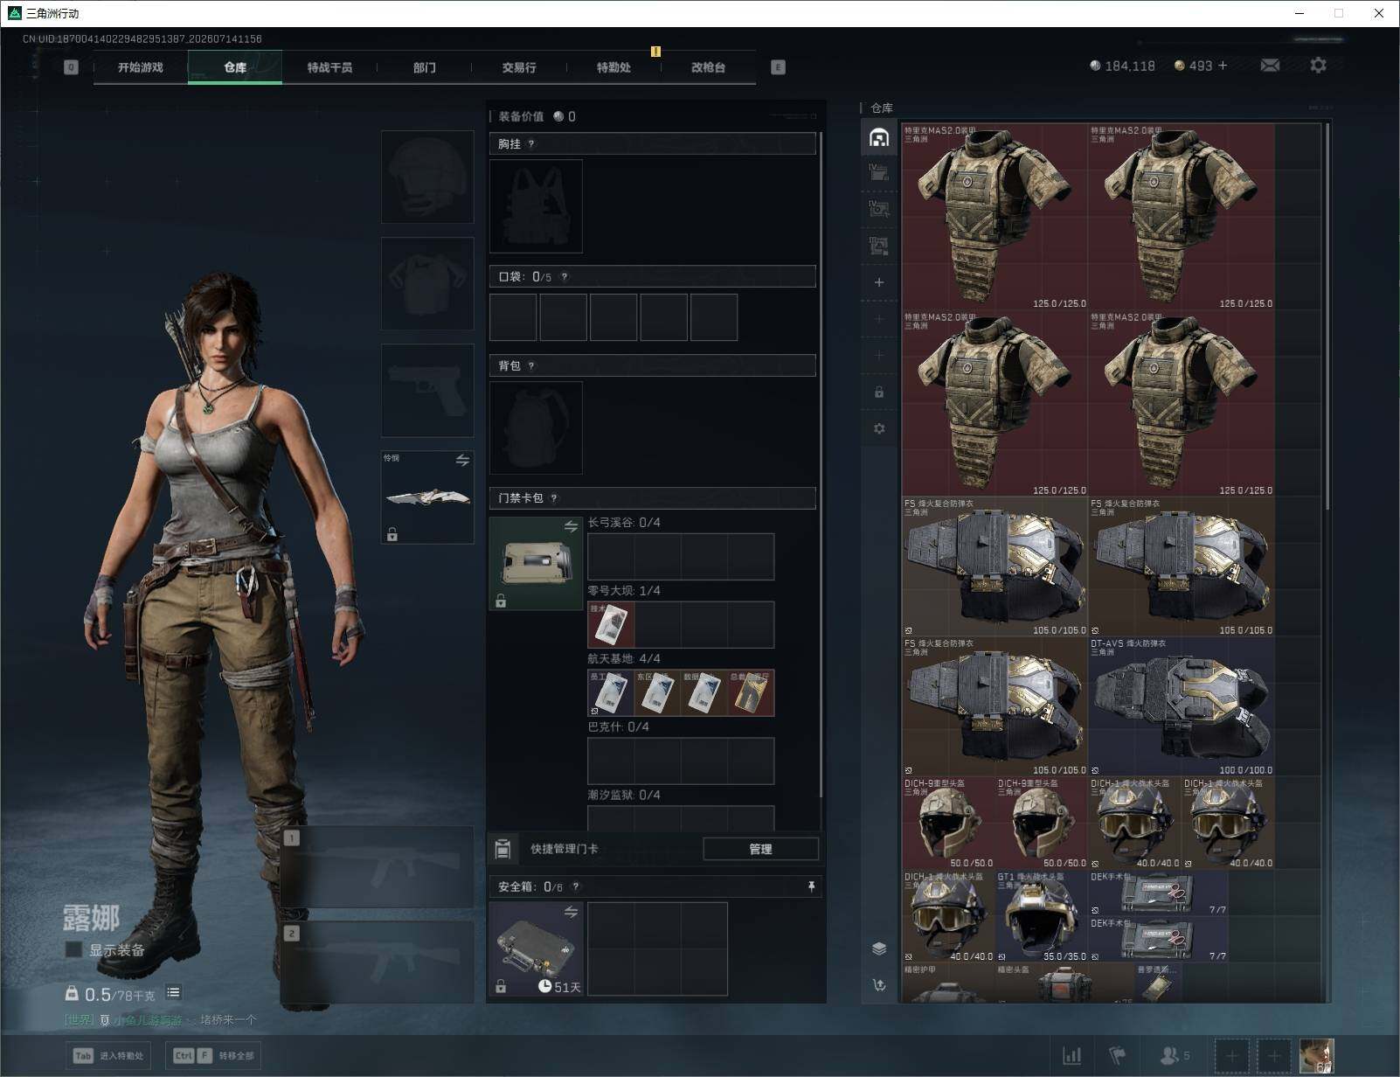1400x1077 pixels.
Task: Add teammate in second empty squad slot
Action: (1273, 1056)
